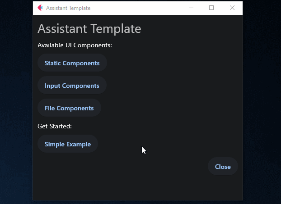This screenshot has width=281, height=204.
Task: Click the desktop background right of window
Action: pyautogui.click(x=262, y=102)
